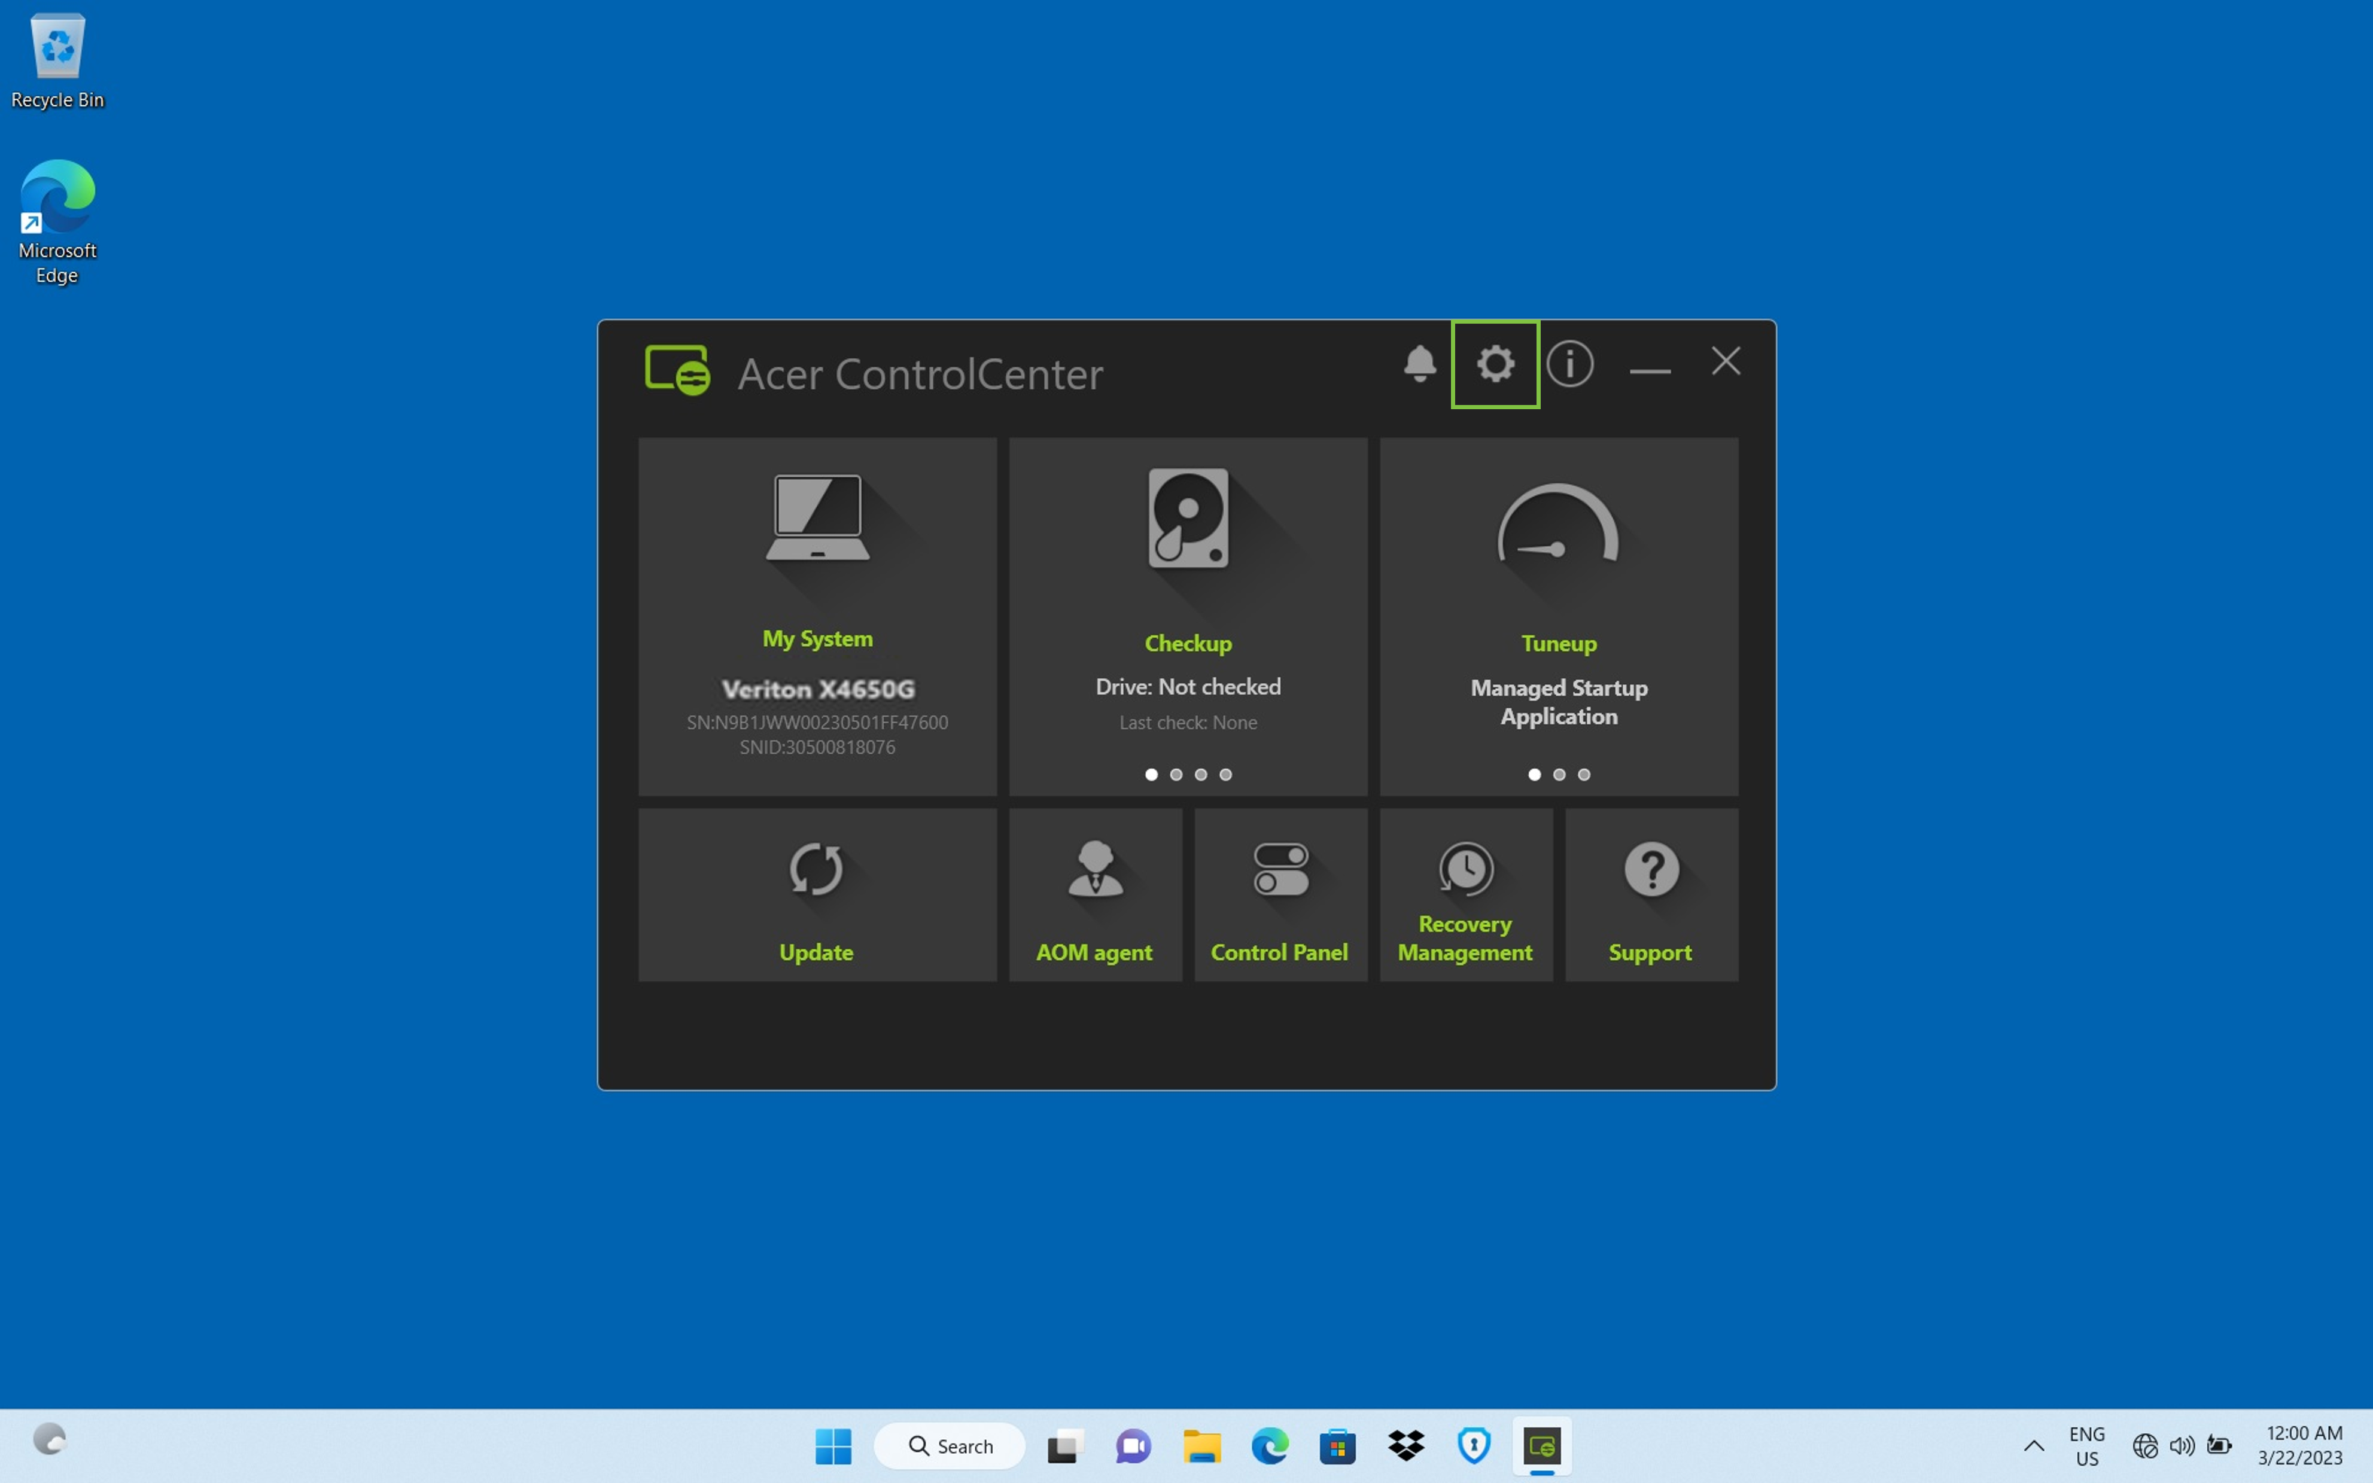
Task: Select third page dot in Tuneup
Action: (x=1583, y=775)
